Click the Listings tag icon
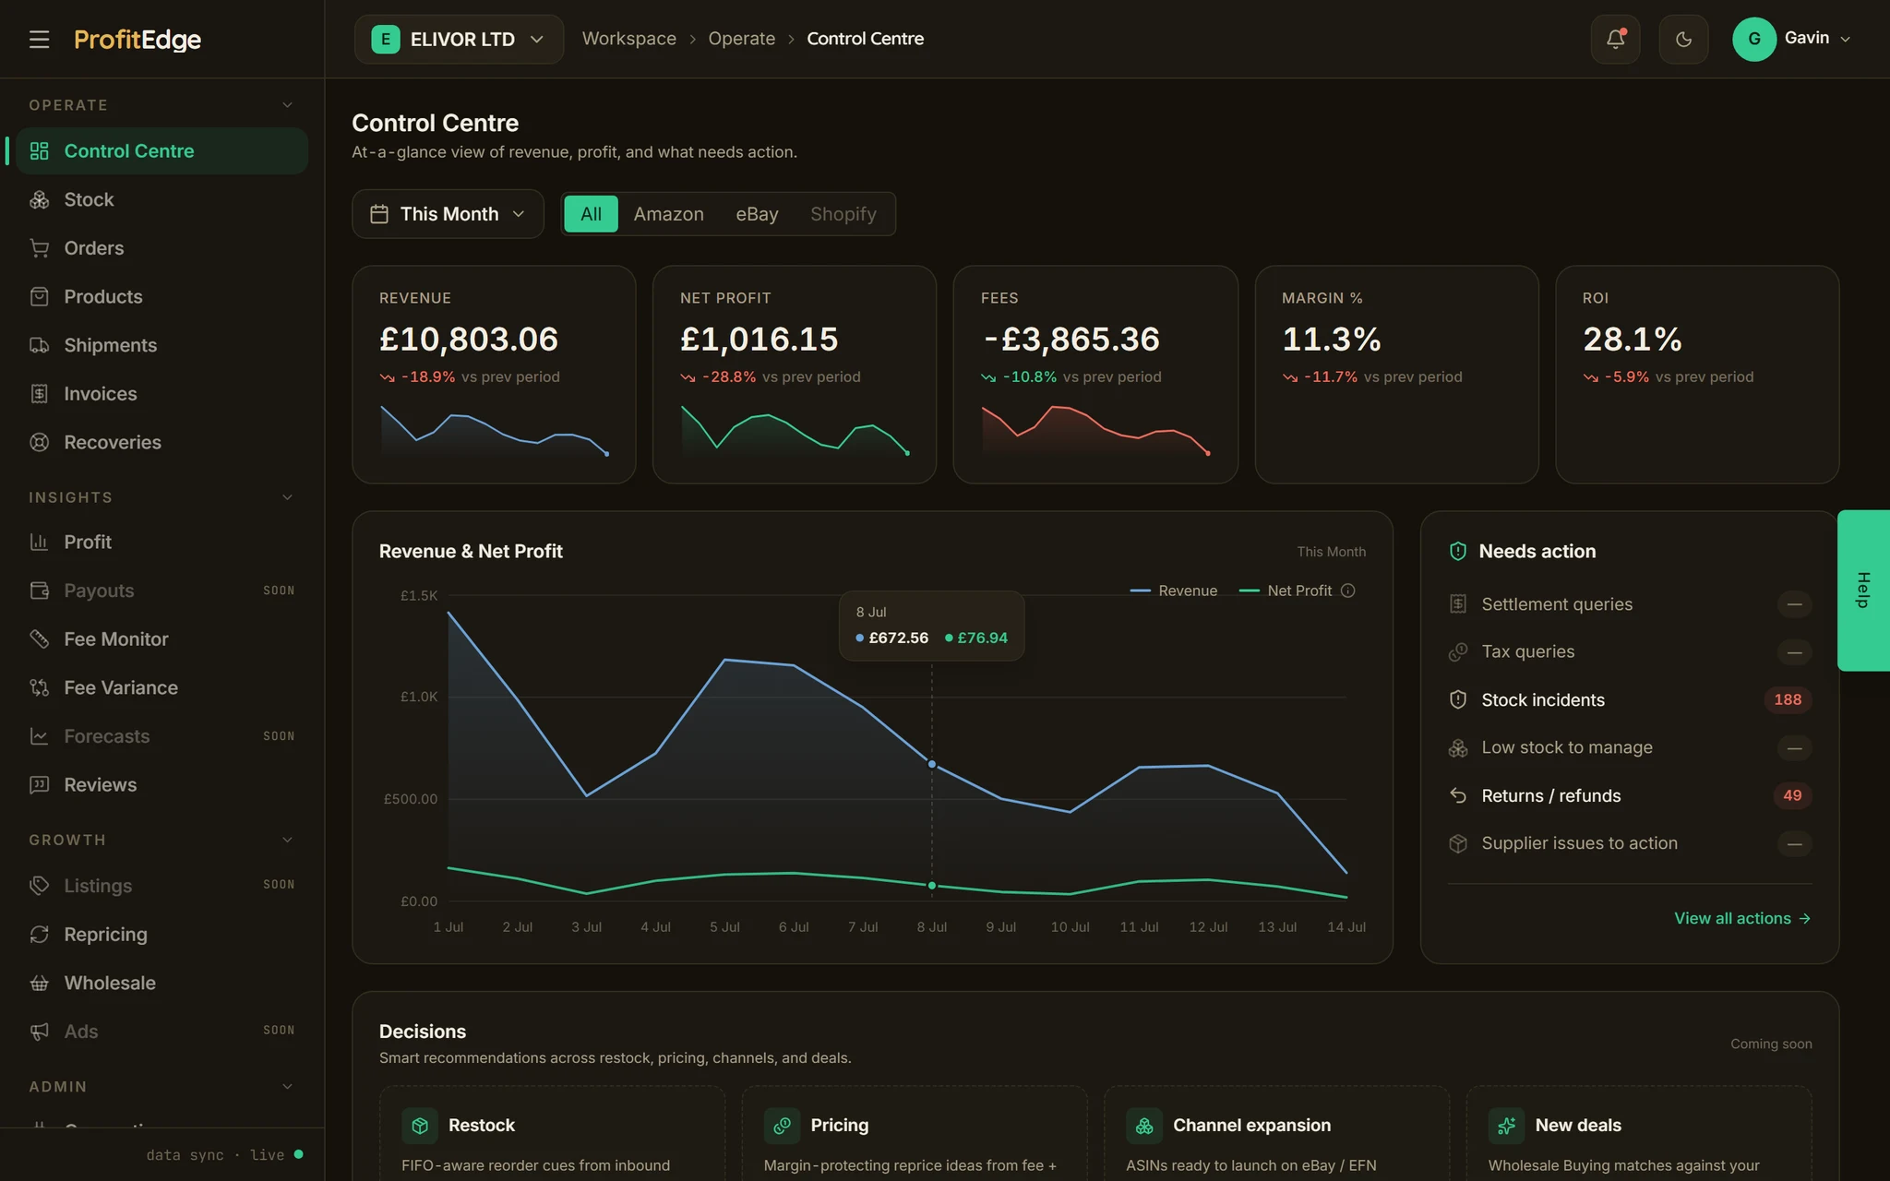The height and width of the screenshot is (1181, 1890). (39, 886)
